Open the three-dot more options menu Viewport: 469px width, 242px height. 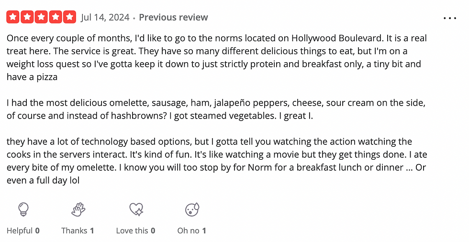pos(450,18)
